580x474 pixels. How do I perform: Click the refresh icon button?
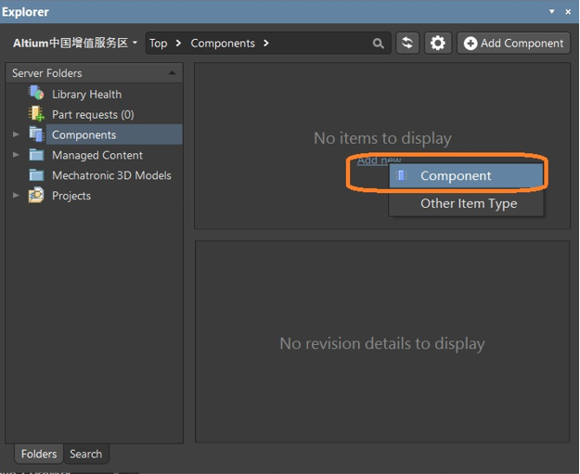407,44
